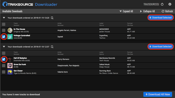Click label Running Back
The width and height of the screenshot is (175, 98).
click(x=105, y=71)
